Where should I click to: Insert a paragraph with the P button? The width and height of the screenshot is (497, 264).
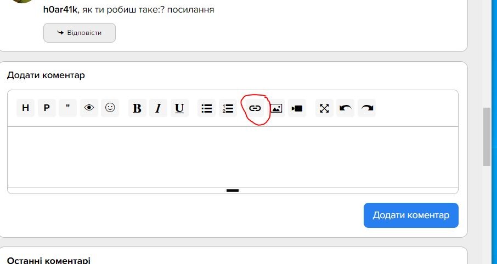47,108
